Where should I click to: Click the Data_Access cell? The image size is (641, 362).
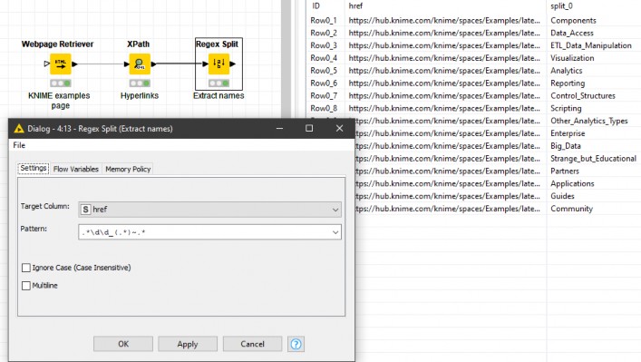[572, 33]
